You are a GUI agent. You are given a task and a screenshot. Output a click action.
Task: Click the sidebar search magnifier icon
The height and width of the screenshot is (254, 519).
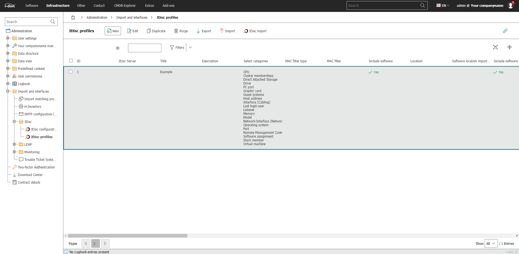point(53,22)
